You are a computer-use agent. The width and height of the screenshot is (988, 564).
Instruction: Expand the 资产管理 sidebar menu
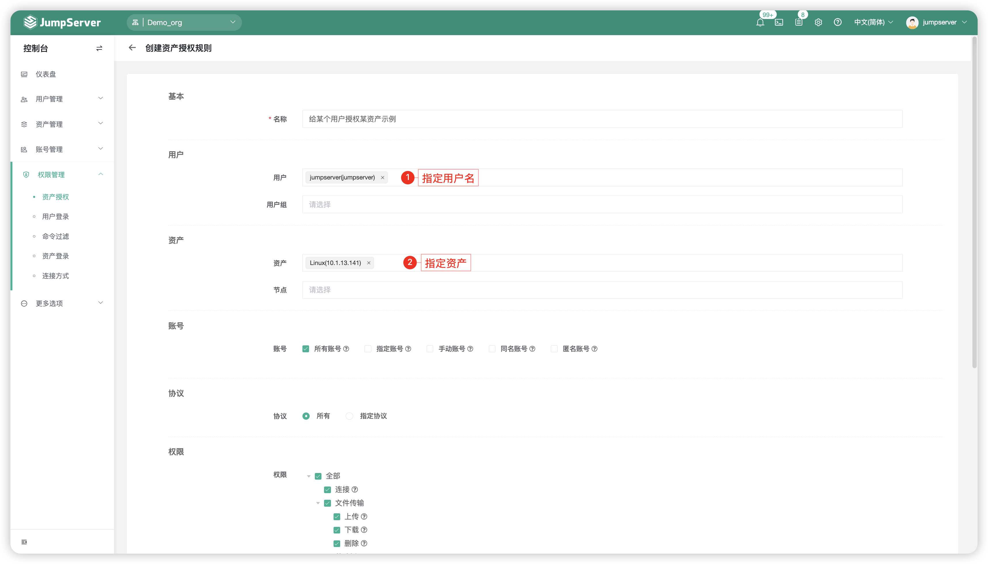coord(62,124)
